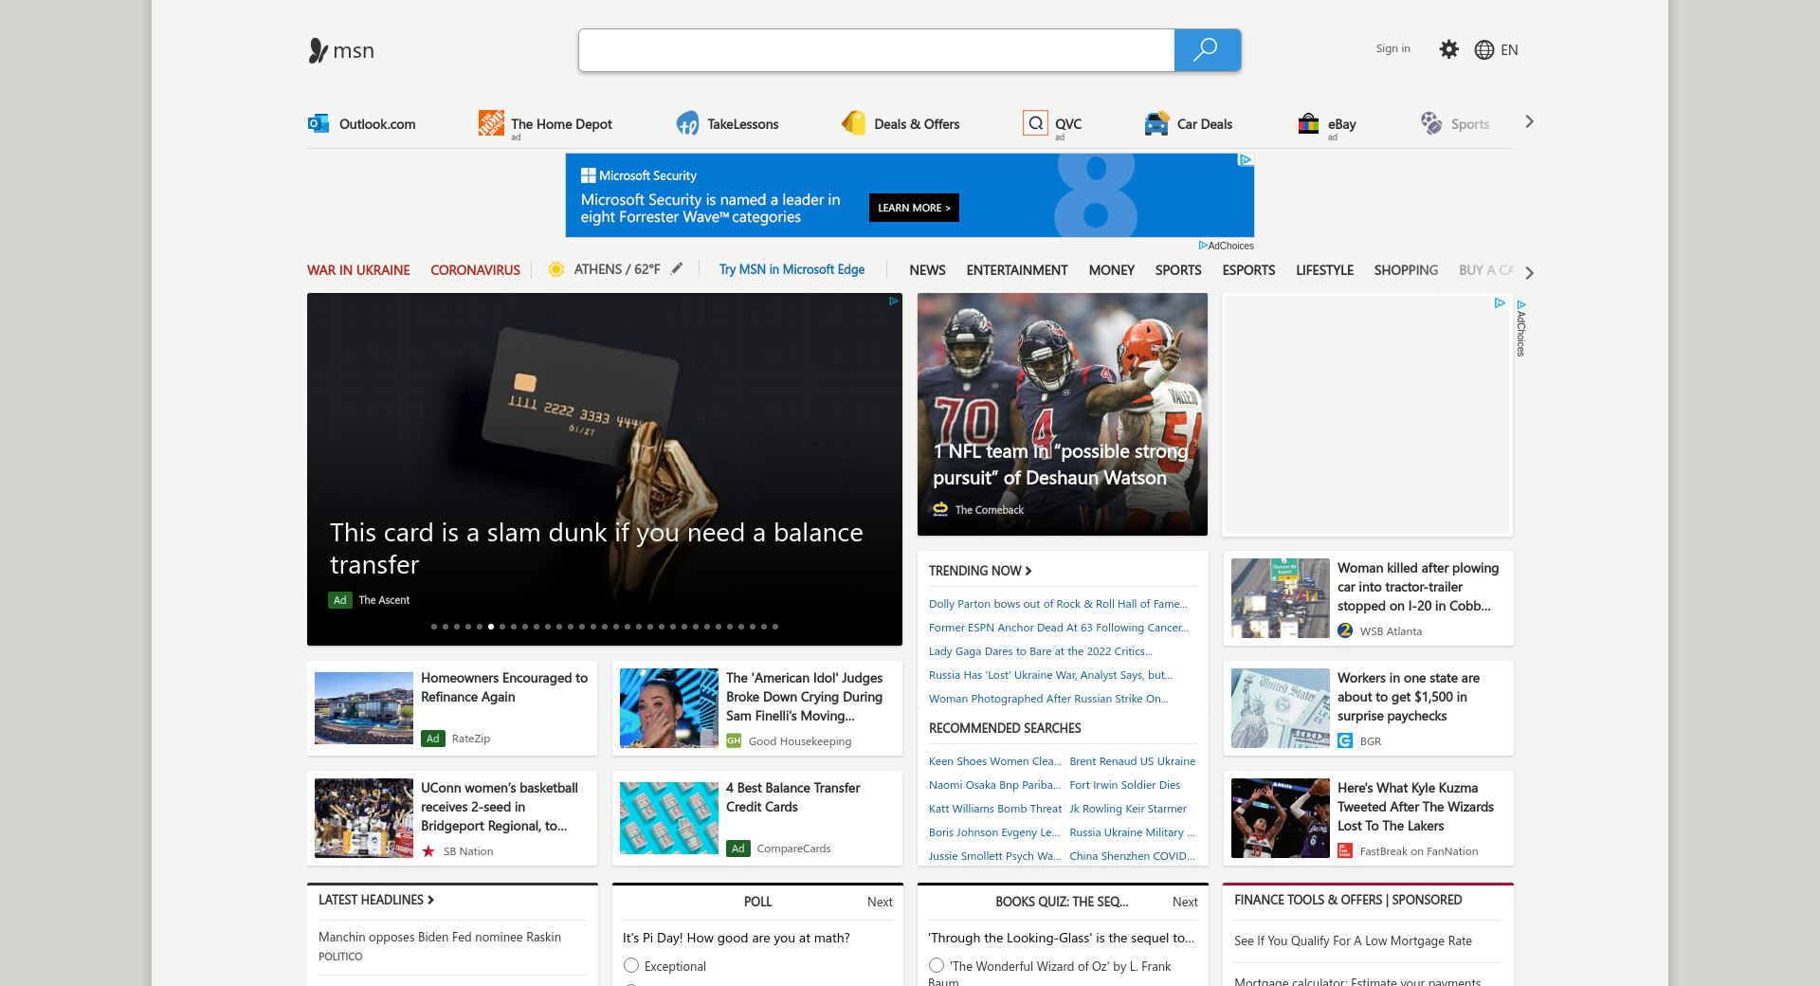Open the Statue of Liberty paycheck thumbnail

[1281, 708]
